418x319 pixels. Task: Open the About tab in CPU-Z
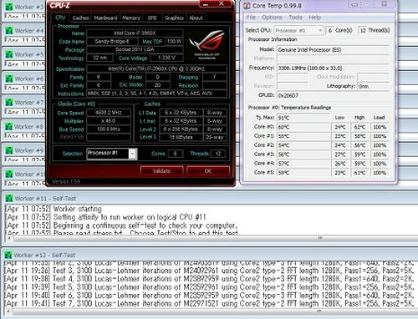(x=196, y=18)
